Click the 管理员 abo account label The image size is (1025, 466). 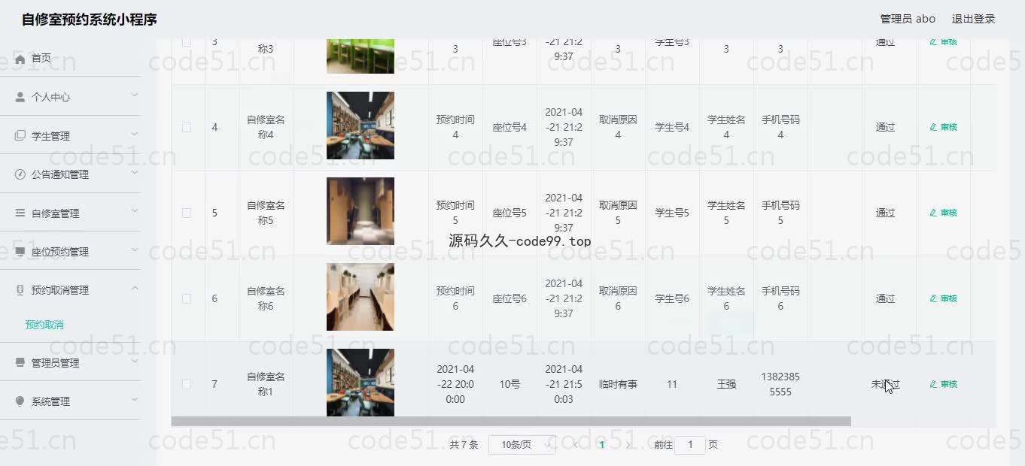tap(908, 19)
